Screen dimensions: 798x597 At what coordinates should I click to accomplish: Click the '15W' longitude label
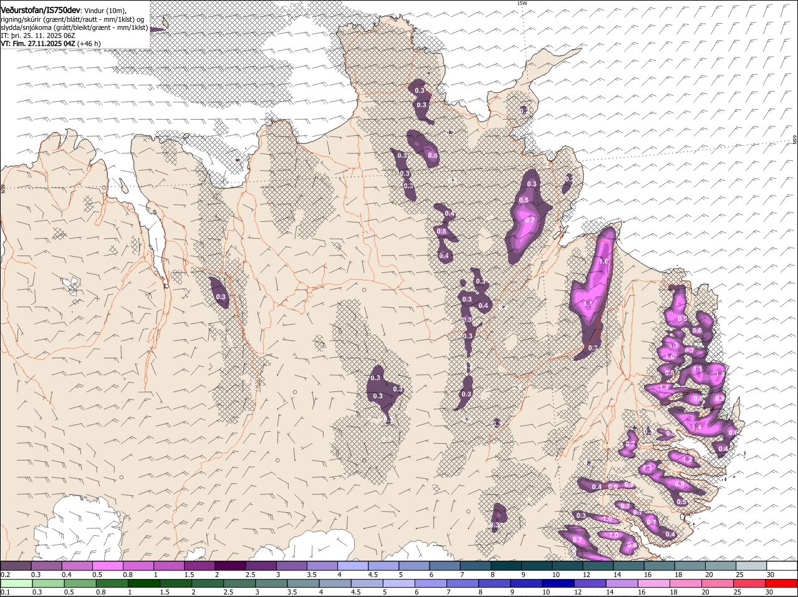click(x=522, y=3)
